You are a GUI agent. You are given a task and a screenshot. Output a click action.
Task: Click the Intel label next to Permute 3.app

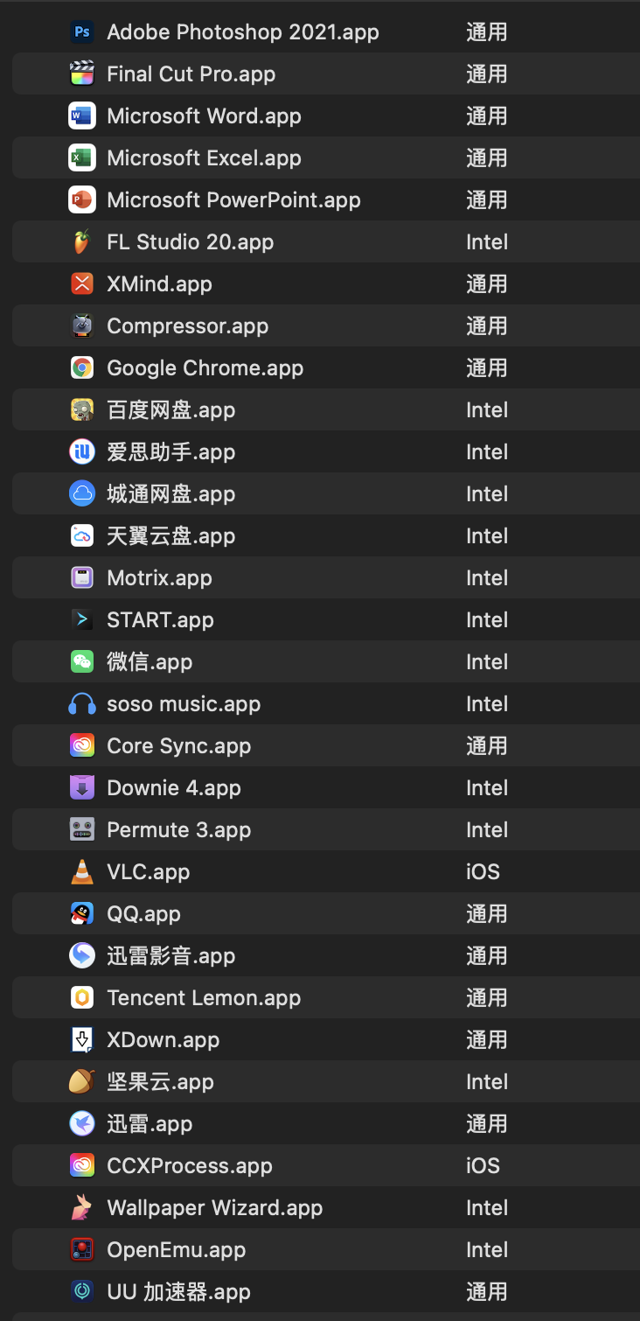(486, 830)
